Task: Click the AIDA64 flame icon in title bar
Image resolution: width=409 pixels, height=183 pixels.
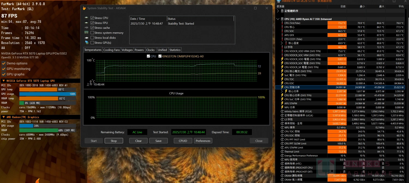Action: [x=84, y=8]
